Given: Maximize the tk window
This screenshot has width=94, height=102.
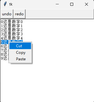Looking at the screenshot, I should tap(72, 4).
